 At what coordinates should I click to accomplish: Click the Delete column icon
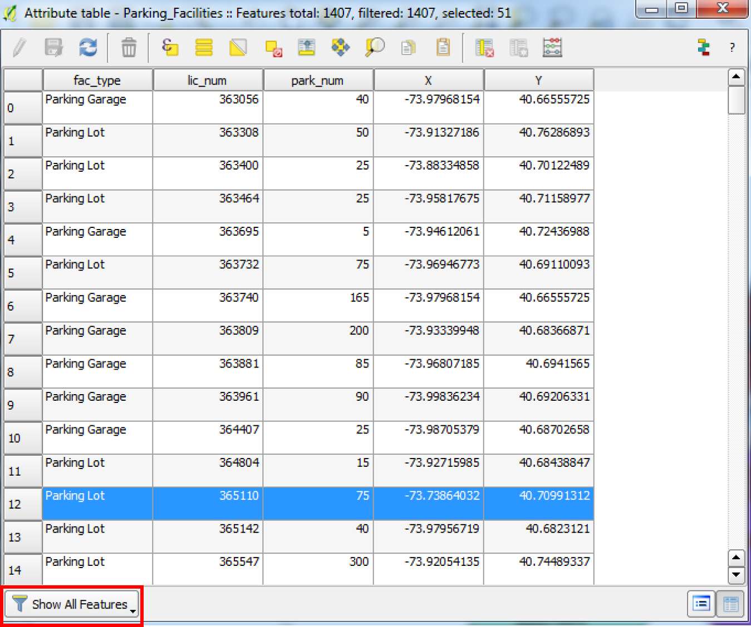(484, 48)
